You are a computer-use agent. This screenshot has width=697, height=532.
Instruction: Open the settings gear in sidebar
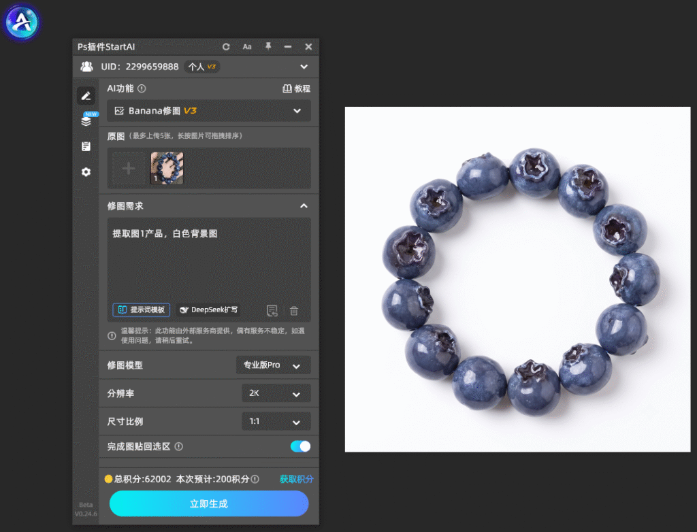tap(86, 171)
